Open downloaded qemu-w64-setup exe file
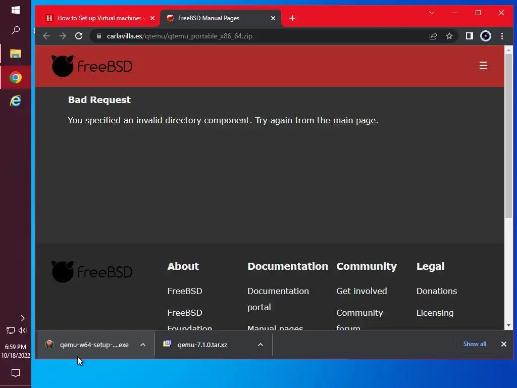 pos(87,345)
